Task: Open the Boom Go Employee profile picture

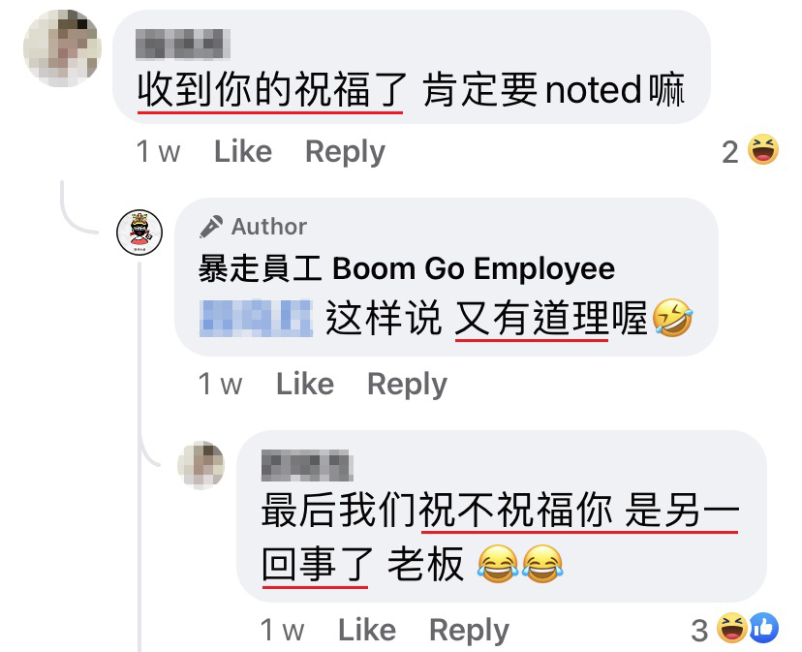Action: tap(139, 233)
